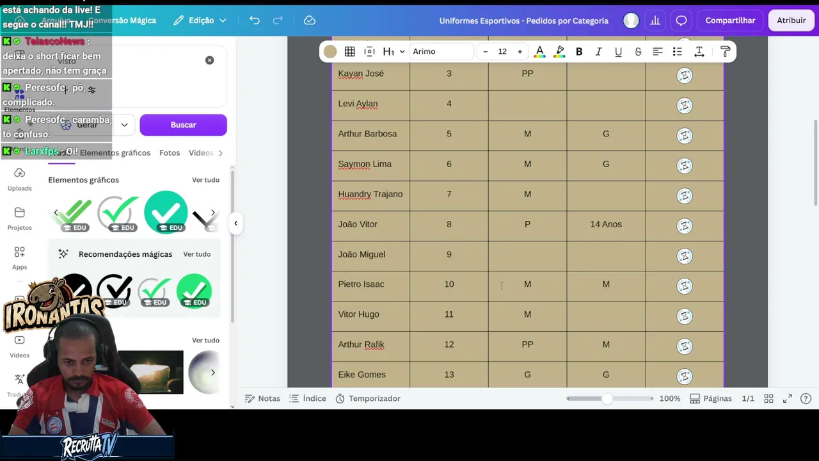Open the profile avatar in header

[632, 20]
